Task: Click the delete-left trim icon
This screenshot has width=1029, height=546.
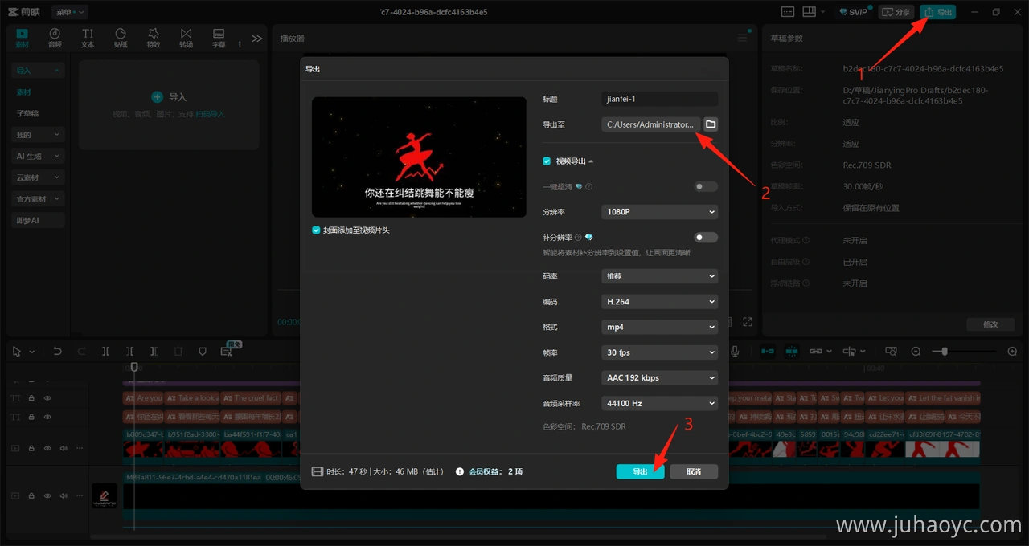Action: point(129,352)
